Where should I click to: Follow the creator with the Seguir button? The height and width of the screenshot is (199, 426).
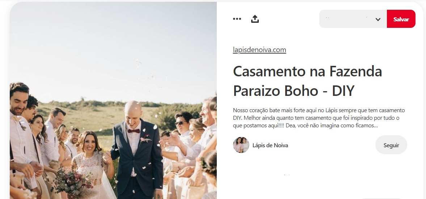[391, 145]
